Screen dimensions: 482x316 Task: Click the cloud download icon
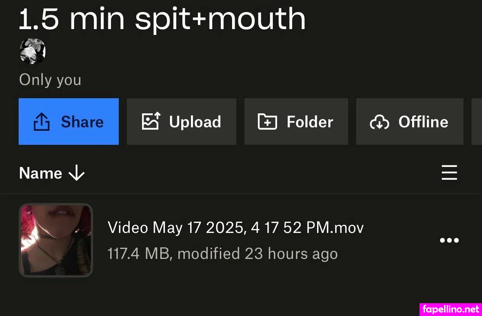379,122
